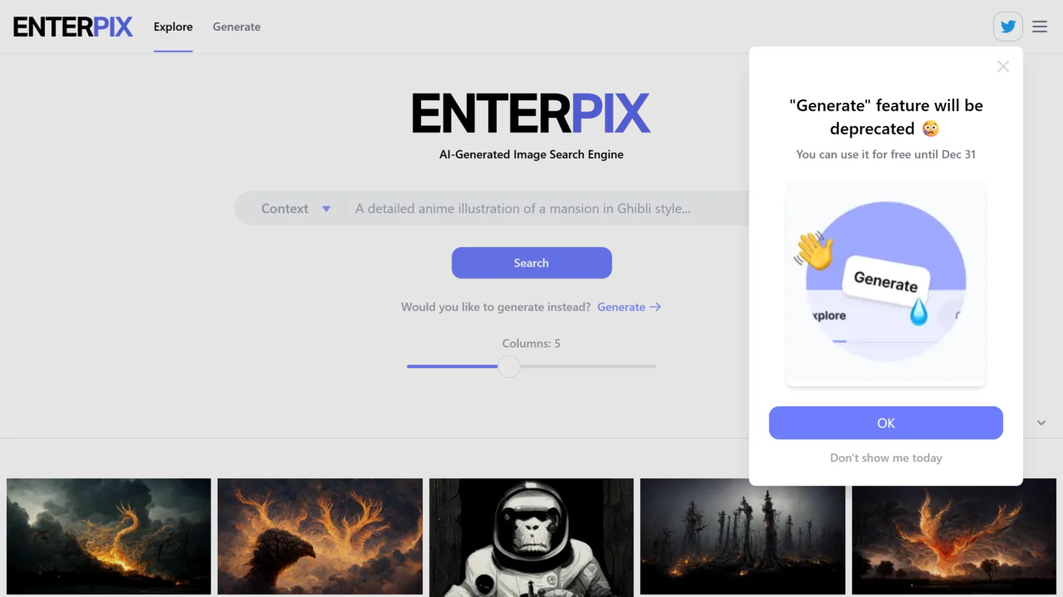1063x597 pixels.
Task: Click the large ENTERPIX center logo
Action: click(531, 114)
